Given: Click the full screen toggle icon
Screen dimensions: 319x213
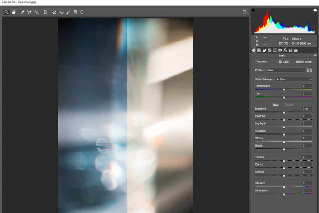Looking at the screenshot, I should [245, 12].
